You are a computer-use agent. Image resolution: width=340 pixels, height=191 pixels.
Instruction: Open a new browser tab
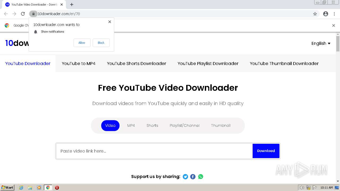coord(72,5)
